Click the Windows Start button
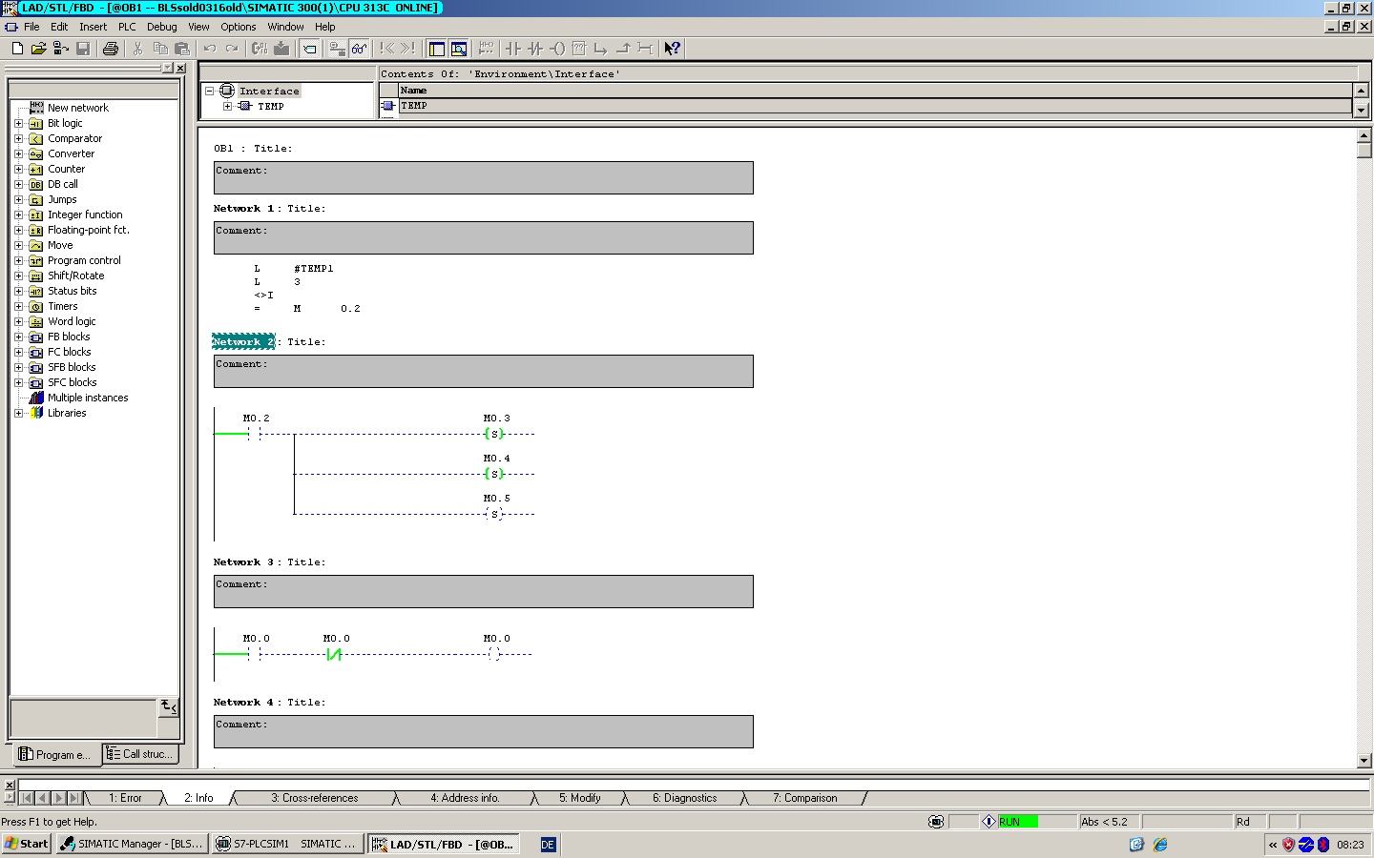Screen dimensions: 1374x858 pyautogui.click(x=26, y=844)
